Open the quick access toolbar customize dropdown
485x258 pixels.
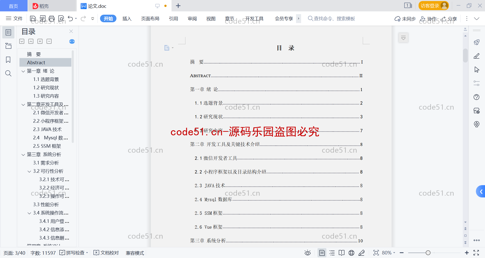93,18
